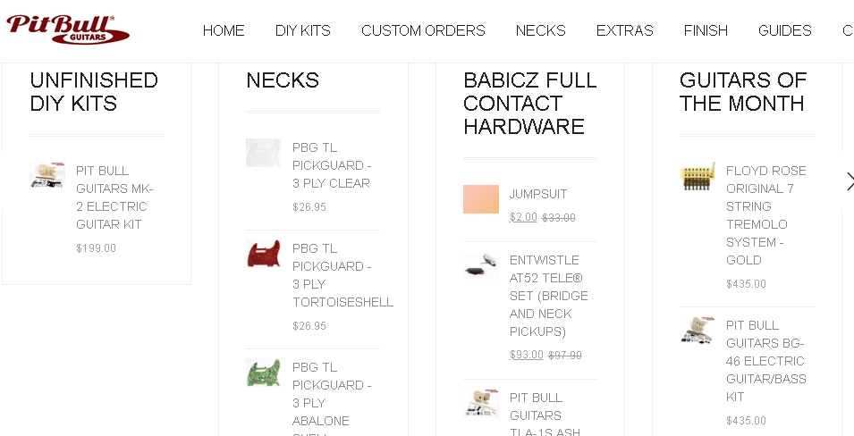Select the Jumpsuit peach color swatch
Screen dimensions: 854x436
tap(480, 199)
